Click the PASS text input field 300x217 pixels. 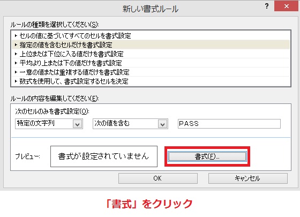pos(229,124)
